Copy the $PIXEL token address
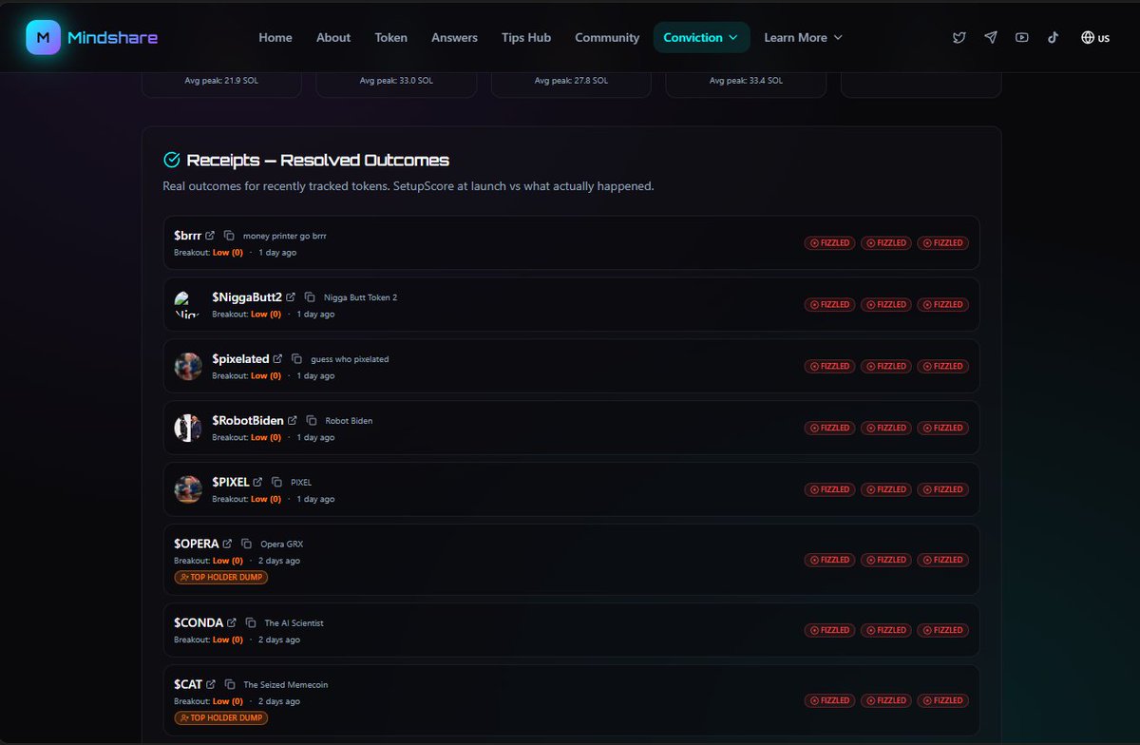 tap(276, 482)
